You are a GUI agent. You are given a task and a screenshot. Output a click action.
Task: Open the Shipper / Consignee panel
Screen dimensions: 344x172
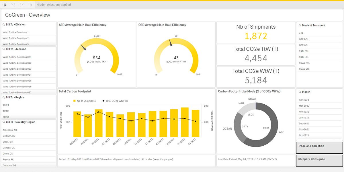pos(319,161)
